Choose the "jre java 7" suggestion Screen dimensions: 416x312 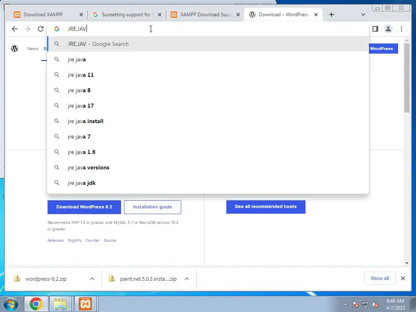pyautogui.click(x=208, y=136)
